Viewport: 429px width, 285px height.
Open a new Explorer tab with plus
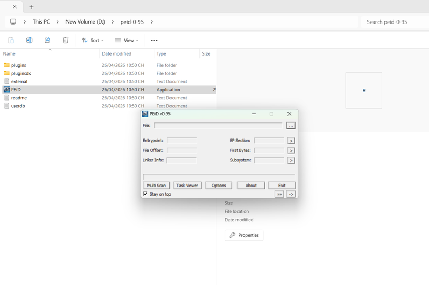point(32,7)
